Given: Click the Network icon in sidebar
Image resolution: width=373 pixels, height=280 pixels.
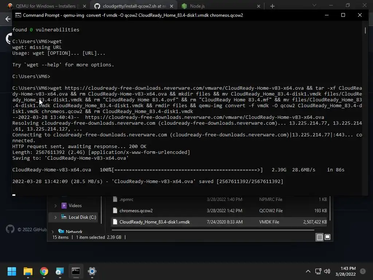Looking at the screenshot, I should [x=61, y=231].
